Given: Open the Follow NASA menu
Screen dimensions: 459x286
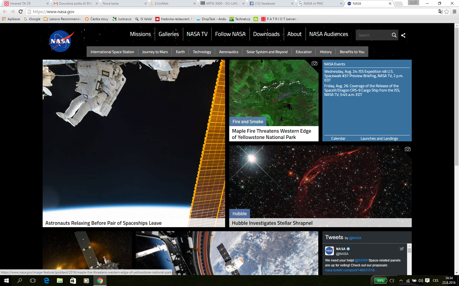Looking at the screenshot, I should tap(230, 34).
